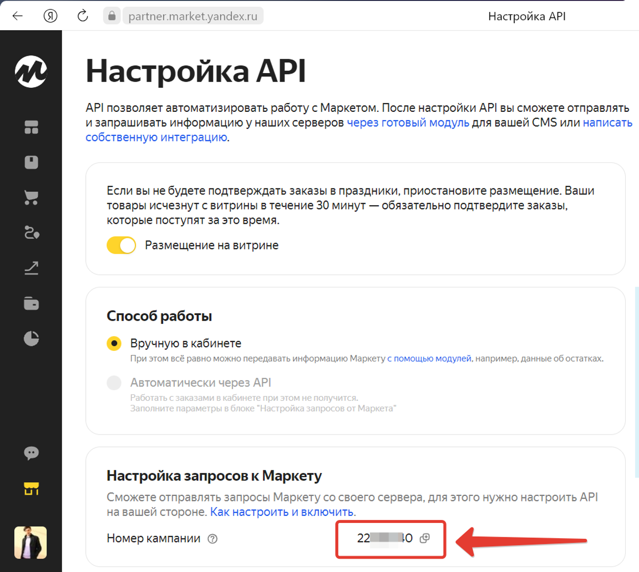This screenshot has height=572, width=639.
Task: Toggle off Размещение на витрине
Action: click(121, 245)
